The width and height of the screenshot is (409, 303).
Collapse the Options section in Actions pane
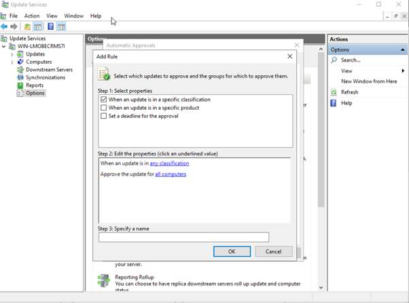pyautogui.click(x=403, y=49)
